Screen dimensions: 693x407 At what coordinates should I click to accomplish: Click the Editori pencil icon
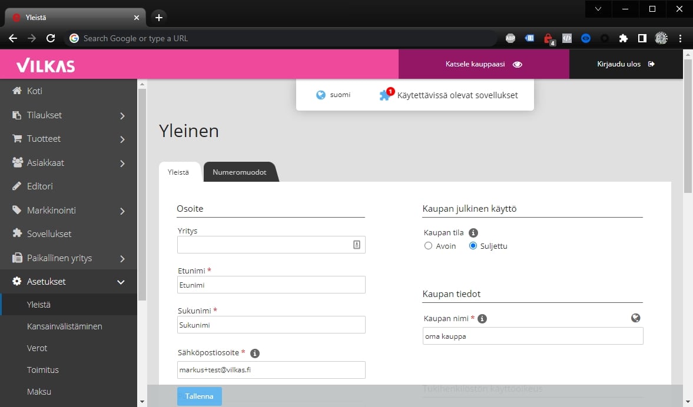tap(17, 186)
